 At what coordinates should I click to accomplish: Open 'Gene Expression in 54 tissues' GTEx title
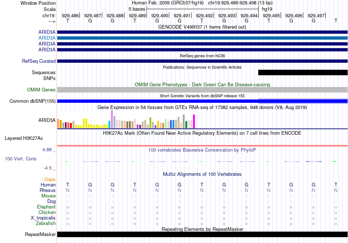202,108
